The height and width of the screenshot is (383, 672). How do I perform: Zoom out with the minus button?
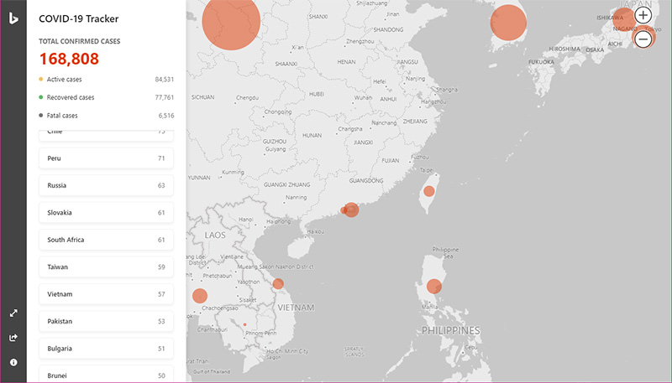[x=643, y=39]
